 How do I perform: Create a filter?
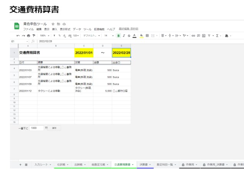pyautogui.click(x=209, y=36)
